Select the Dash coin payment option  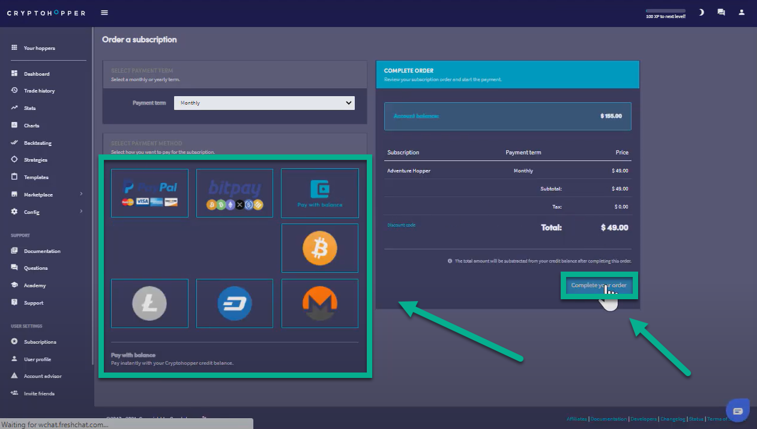(235, 303)
